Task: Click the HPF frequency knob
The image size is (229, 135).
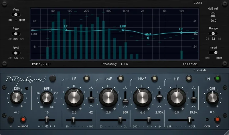Action: [47, 98]
